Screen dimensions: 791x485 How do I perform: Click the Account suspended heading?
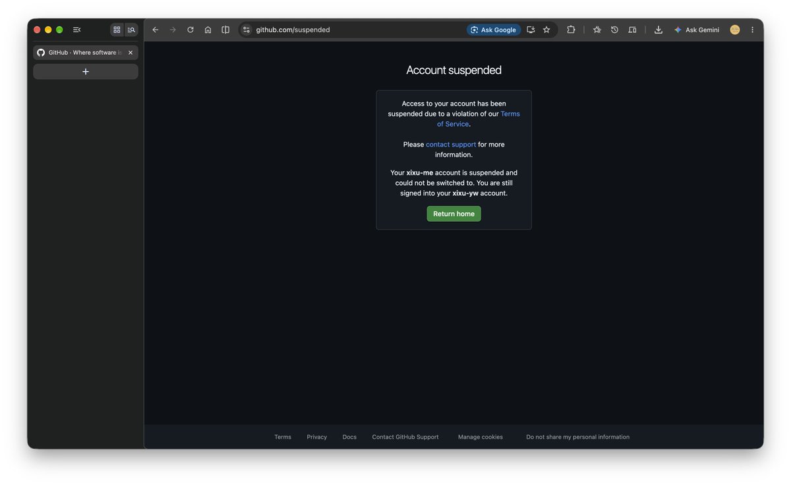[454, 70]
